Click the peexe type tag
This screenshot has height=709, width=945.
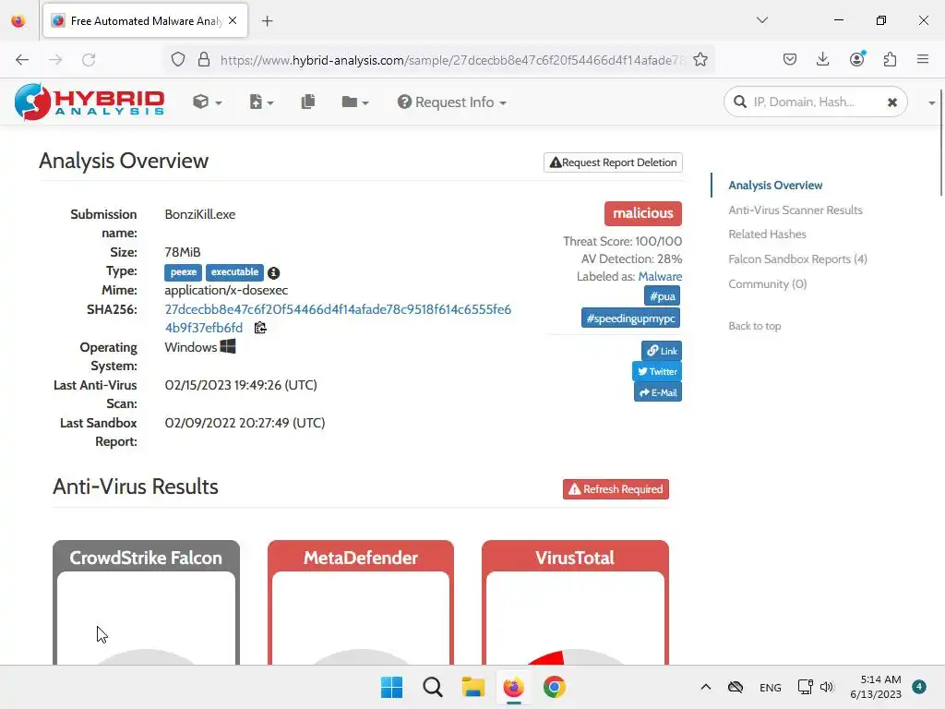(184, 272)
